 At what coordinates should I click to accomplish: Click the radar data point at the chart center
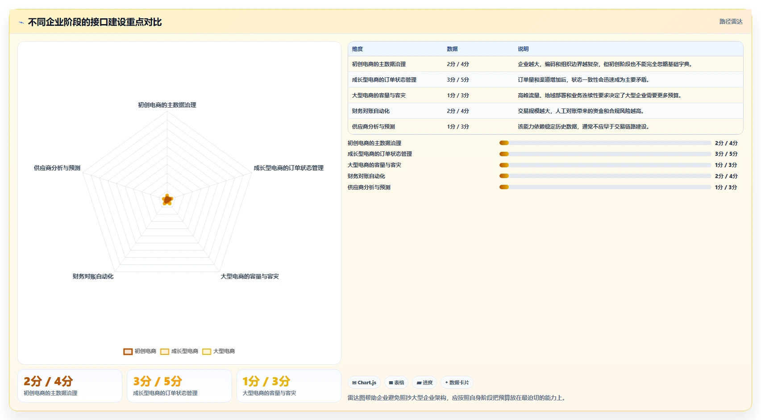point(167,200)
